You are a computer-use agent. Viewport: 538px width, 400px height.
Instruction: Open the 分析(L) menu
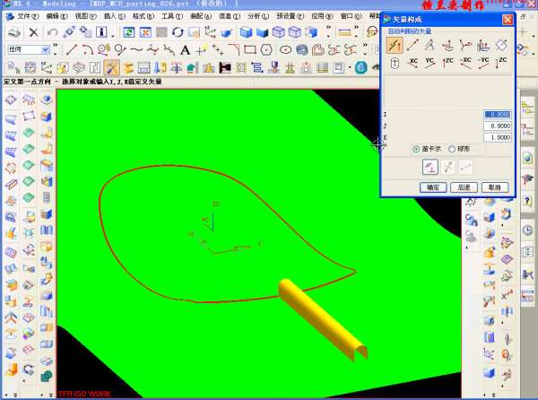tap(258, 16)
